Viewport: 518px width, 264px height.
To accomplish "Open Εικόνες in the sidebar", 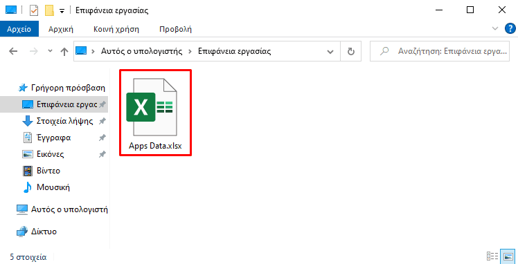I will (x=43, y=154).
